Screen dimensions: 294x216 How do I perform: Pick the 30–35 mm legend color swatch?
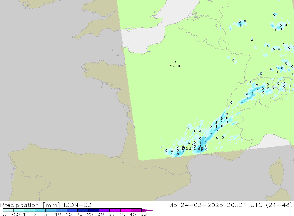[x=104, y=210]
